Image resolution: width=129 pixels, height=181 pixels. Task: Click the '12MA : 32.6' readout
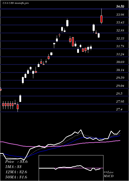(16, 172)
